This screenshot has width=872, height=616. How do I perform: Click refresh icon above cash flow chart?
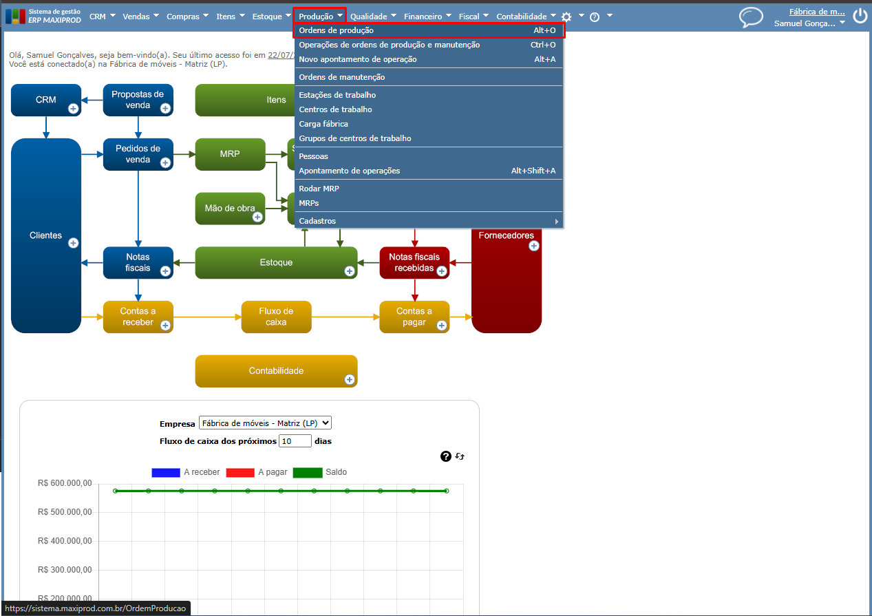point(460,456)
